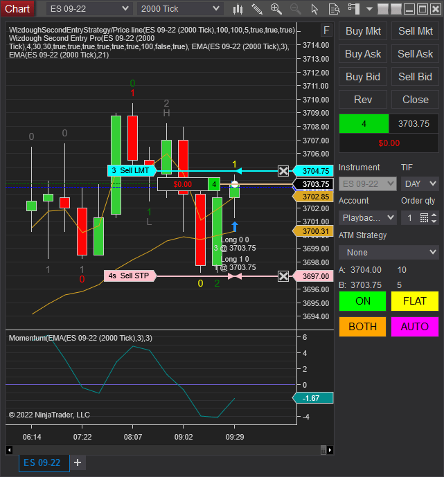This screenshot has width=444, height=477.
Task: Click the -1.67 momentum value marker
Action: click(314, 398)
